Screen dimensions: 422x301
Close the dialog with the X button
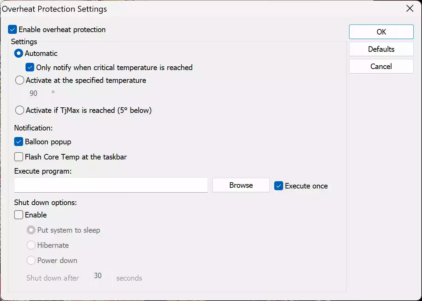click(410, 9)
